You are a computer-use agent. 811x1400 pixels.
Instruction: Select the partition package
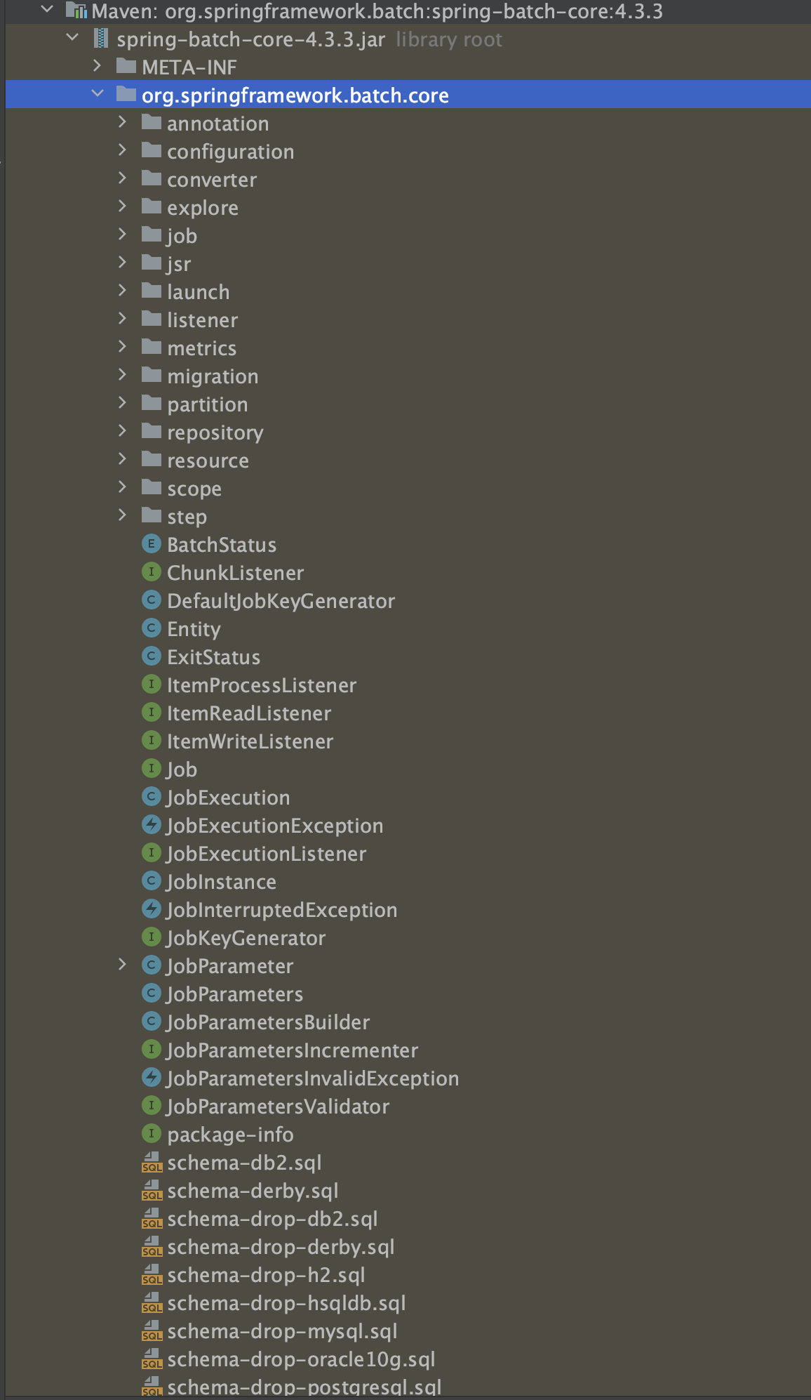point(208,404)
